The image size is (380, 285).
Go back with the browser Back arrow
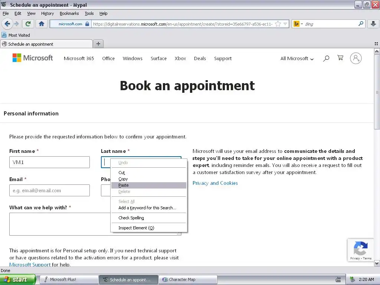coord(7,24)
